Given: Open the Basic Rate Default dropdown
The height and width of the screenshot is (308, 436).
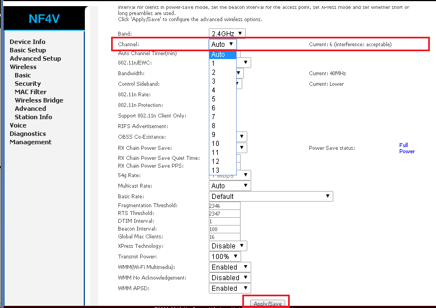Looking at the screenshot, I should tap(271, 196).
